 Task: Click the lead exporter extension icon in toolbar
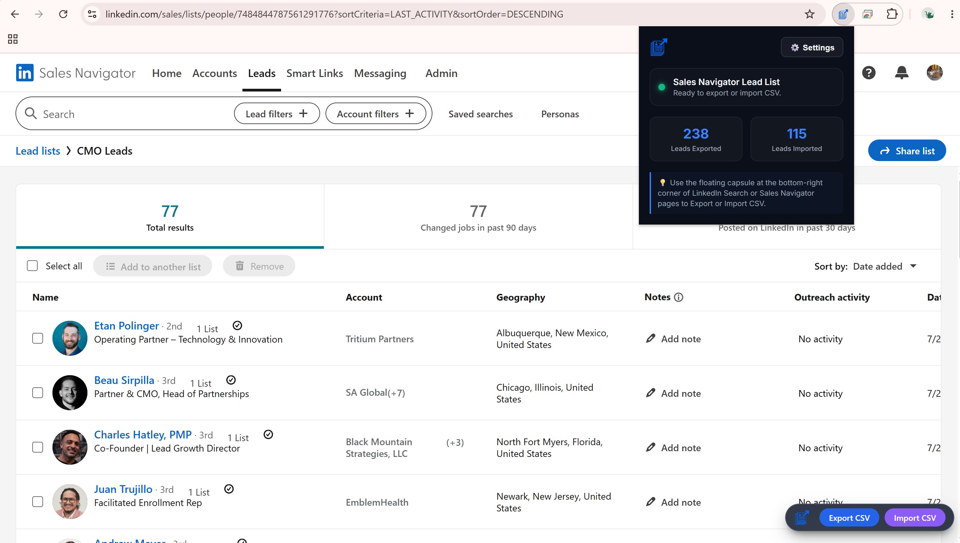843,14
